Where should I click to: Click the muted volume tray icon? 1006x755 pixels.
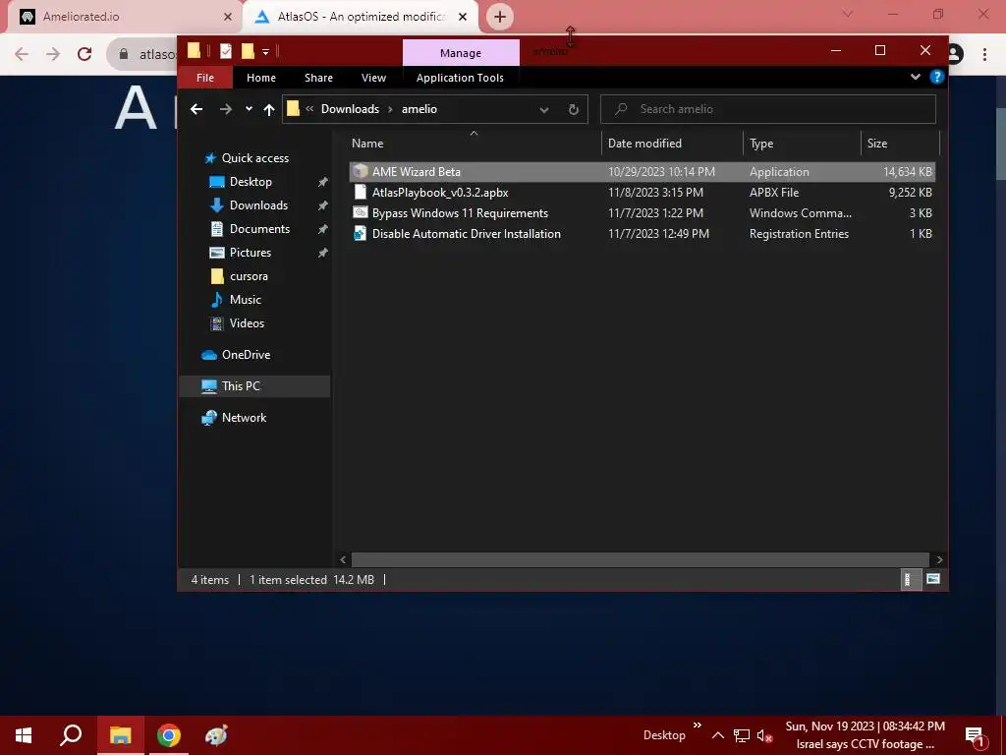[x=764, y=735]
